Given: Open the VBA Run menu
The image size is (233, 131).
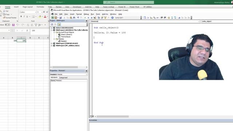Looking at the screenshot, I should [92, 14].
